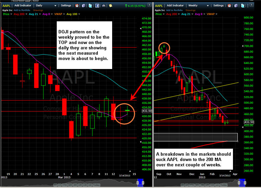Click the 3/14/2013 date marker on Weekly axis
Screen dimensions: 261x188
click(x=225, y=176)
